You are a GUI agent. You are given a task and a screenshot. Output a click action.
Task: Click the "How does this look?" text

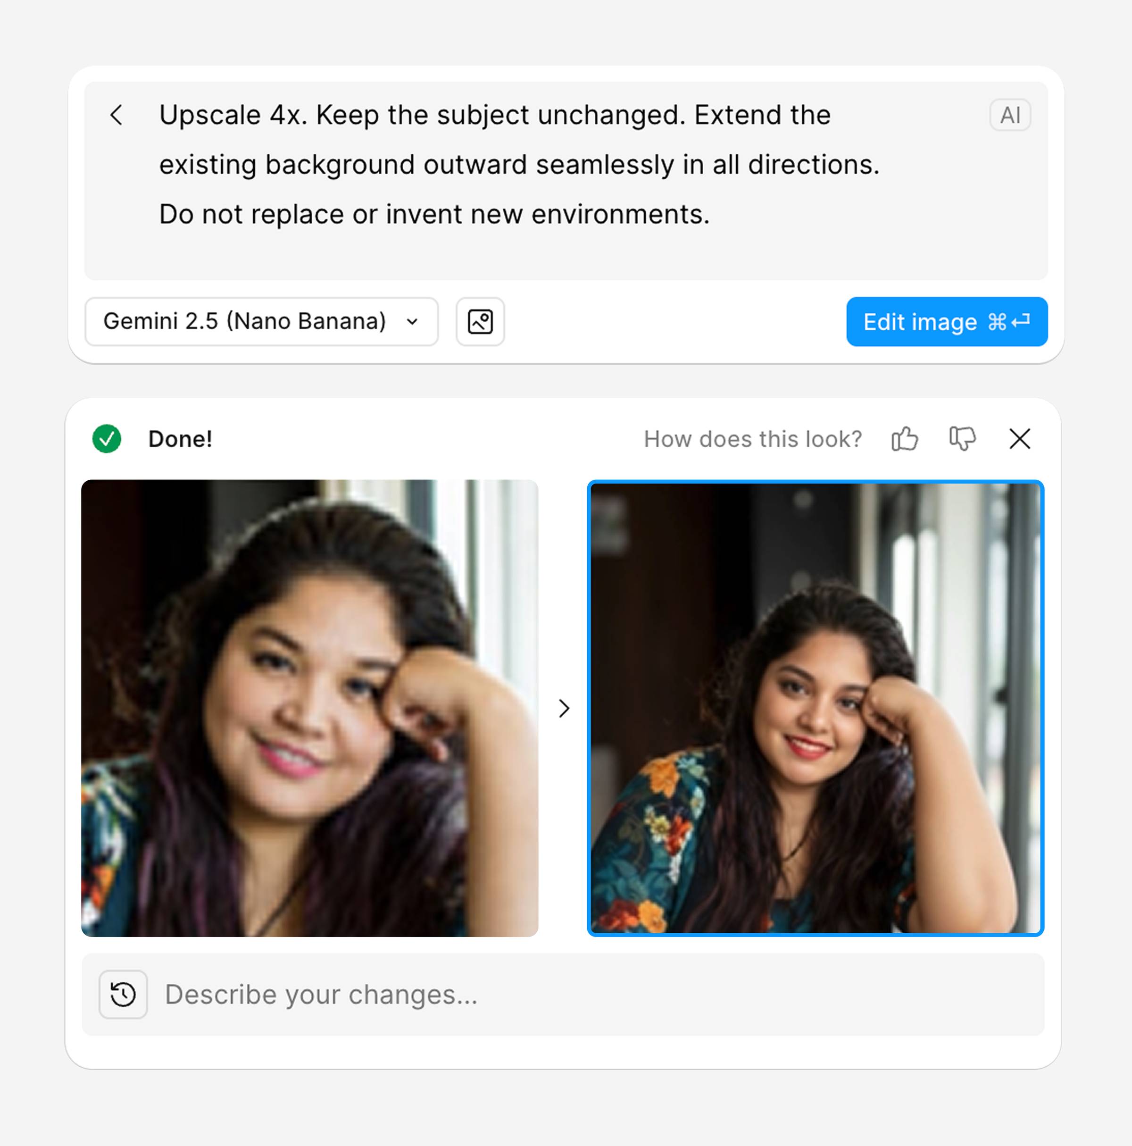coord(752,439)
